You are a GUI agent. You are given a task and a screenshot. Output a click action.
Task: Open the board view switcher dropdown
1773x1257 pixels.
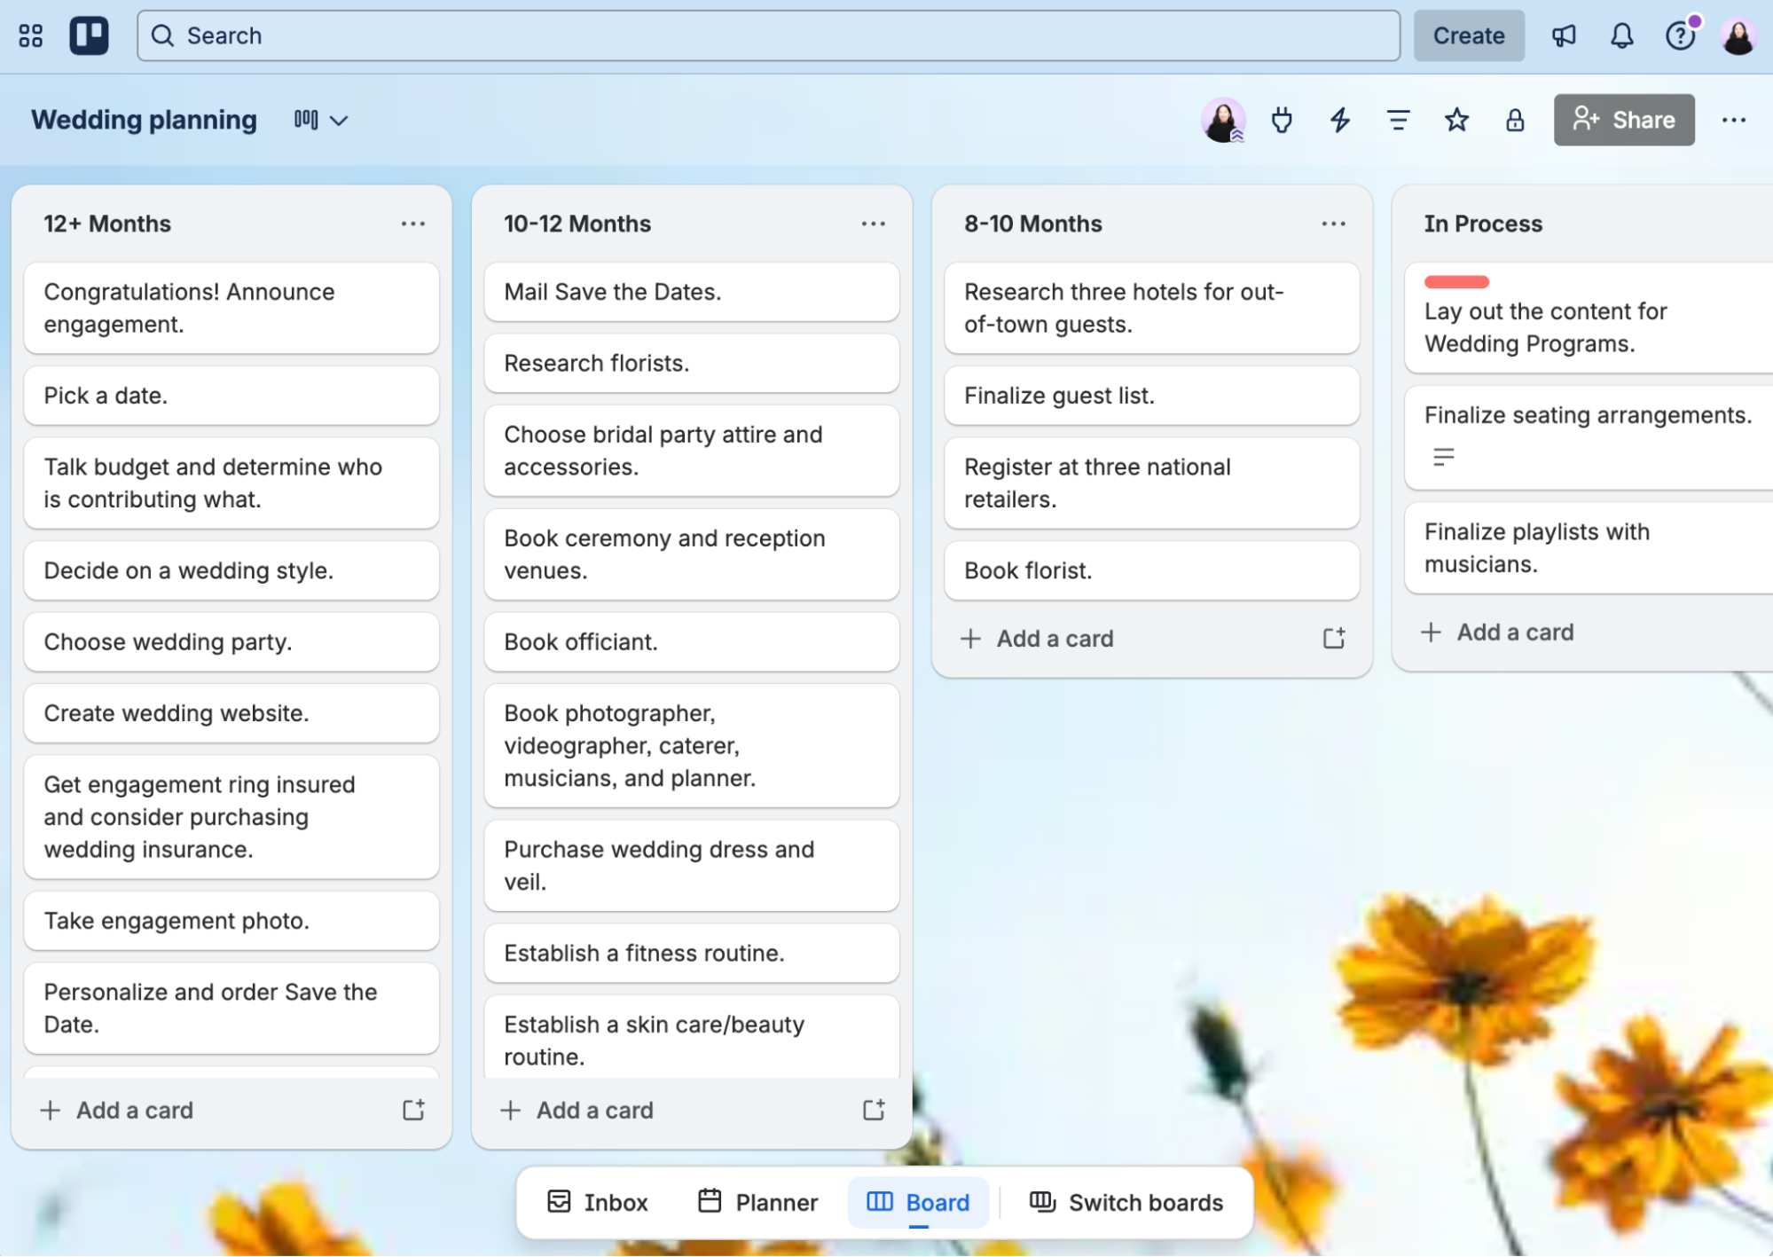[320, 120]
